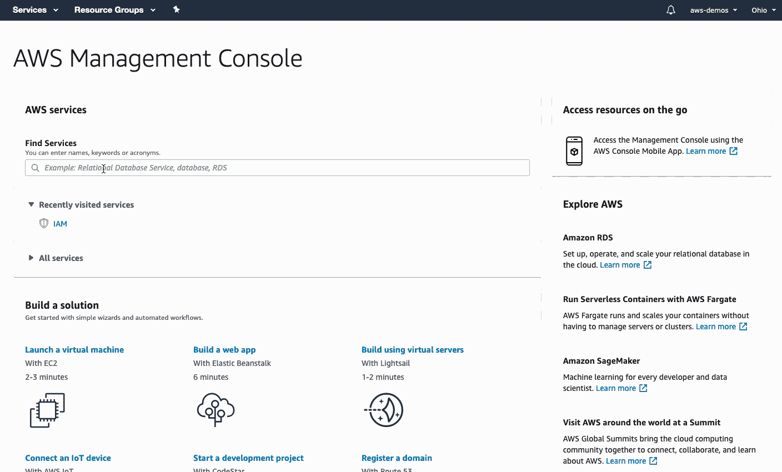The height and width of the screenshot is (472, 782).
Task: Click 'Visit AWS around the world at a Summit' title
Action: (641, 422)
